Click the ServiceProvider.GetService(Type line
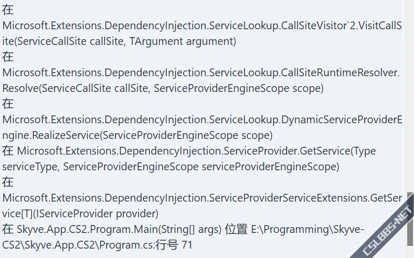Screen dimensions: 414x258 (x=189, y=151)
